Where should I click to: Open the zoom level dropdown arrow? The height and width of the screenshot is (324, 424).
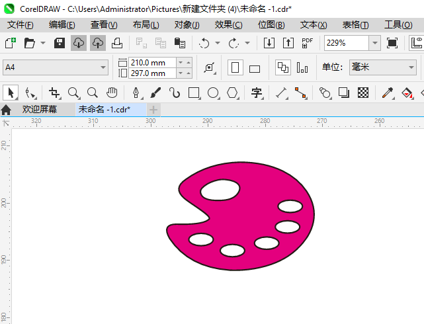tap(375, 43)
